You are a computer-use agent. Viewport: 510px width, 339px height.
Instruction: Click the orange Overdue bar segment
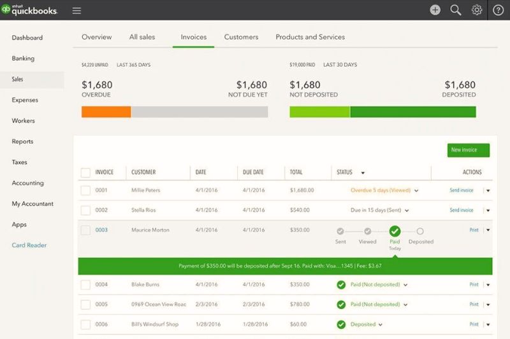coord(106,112)
